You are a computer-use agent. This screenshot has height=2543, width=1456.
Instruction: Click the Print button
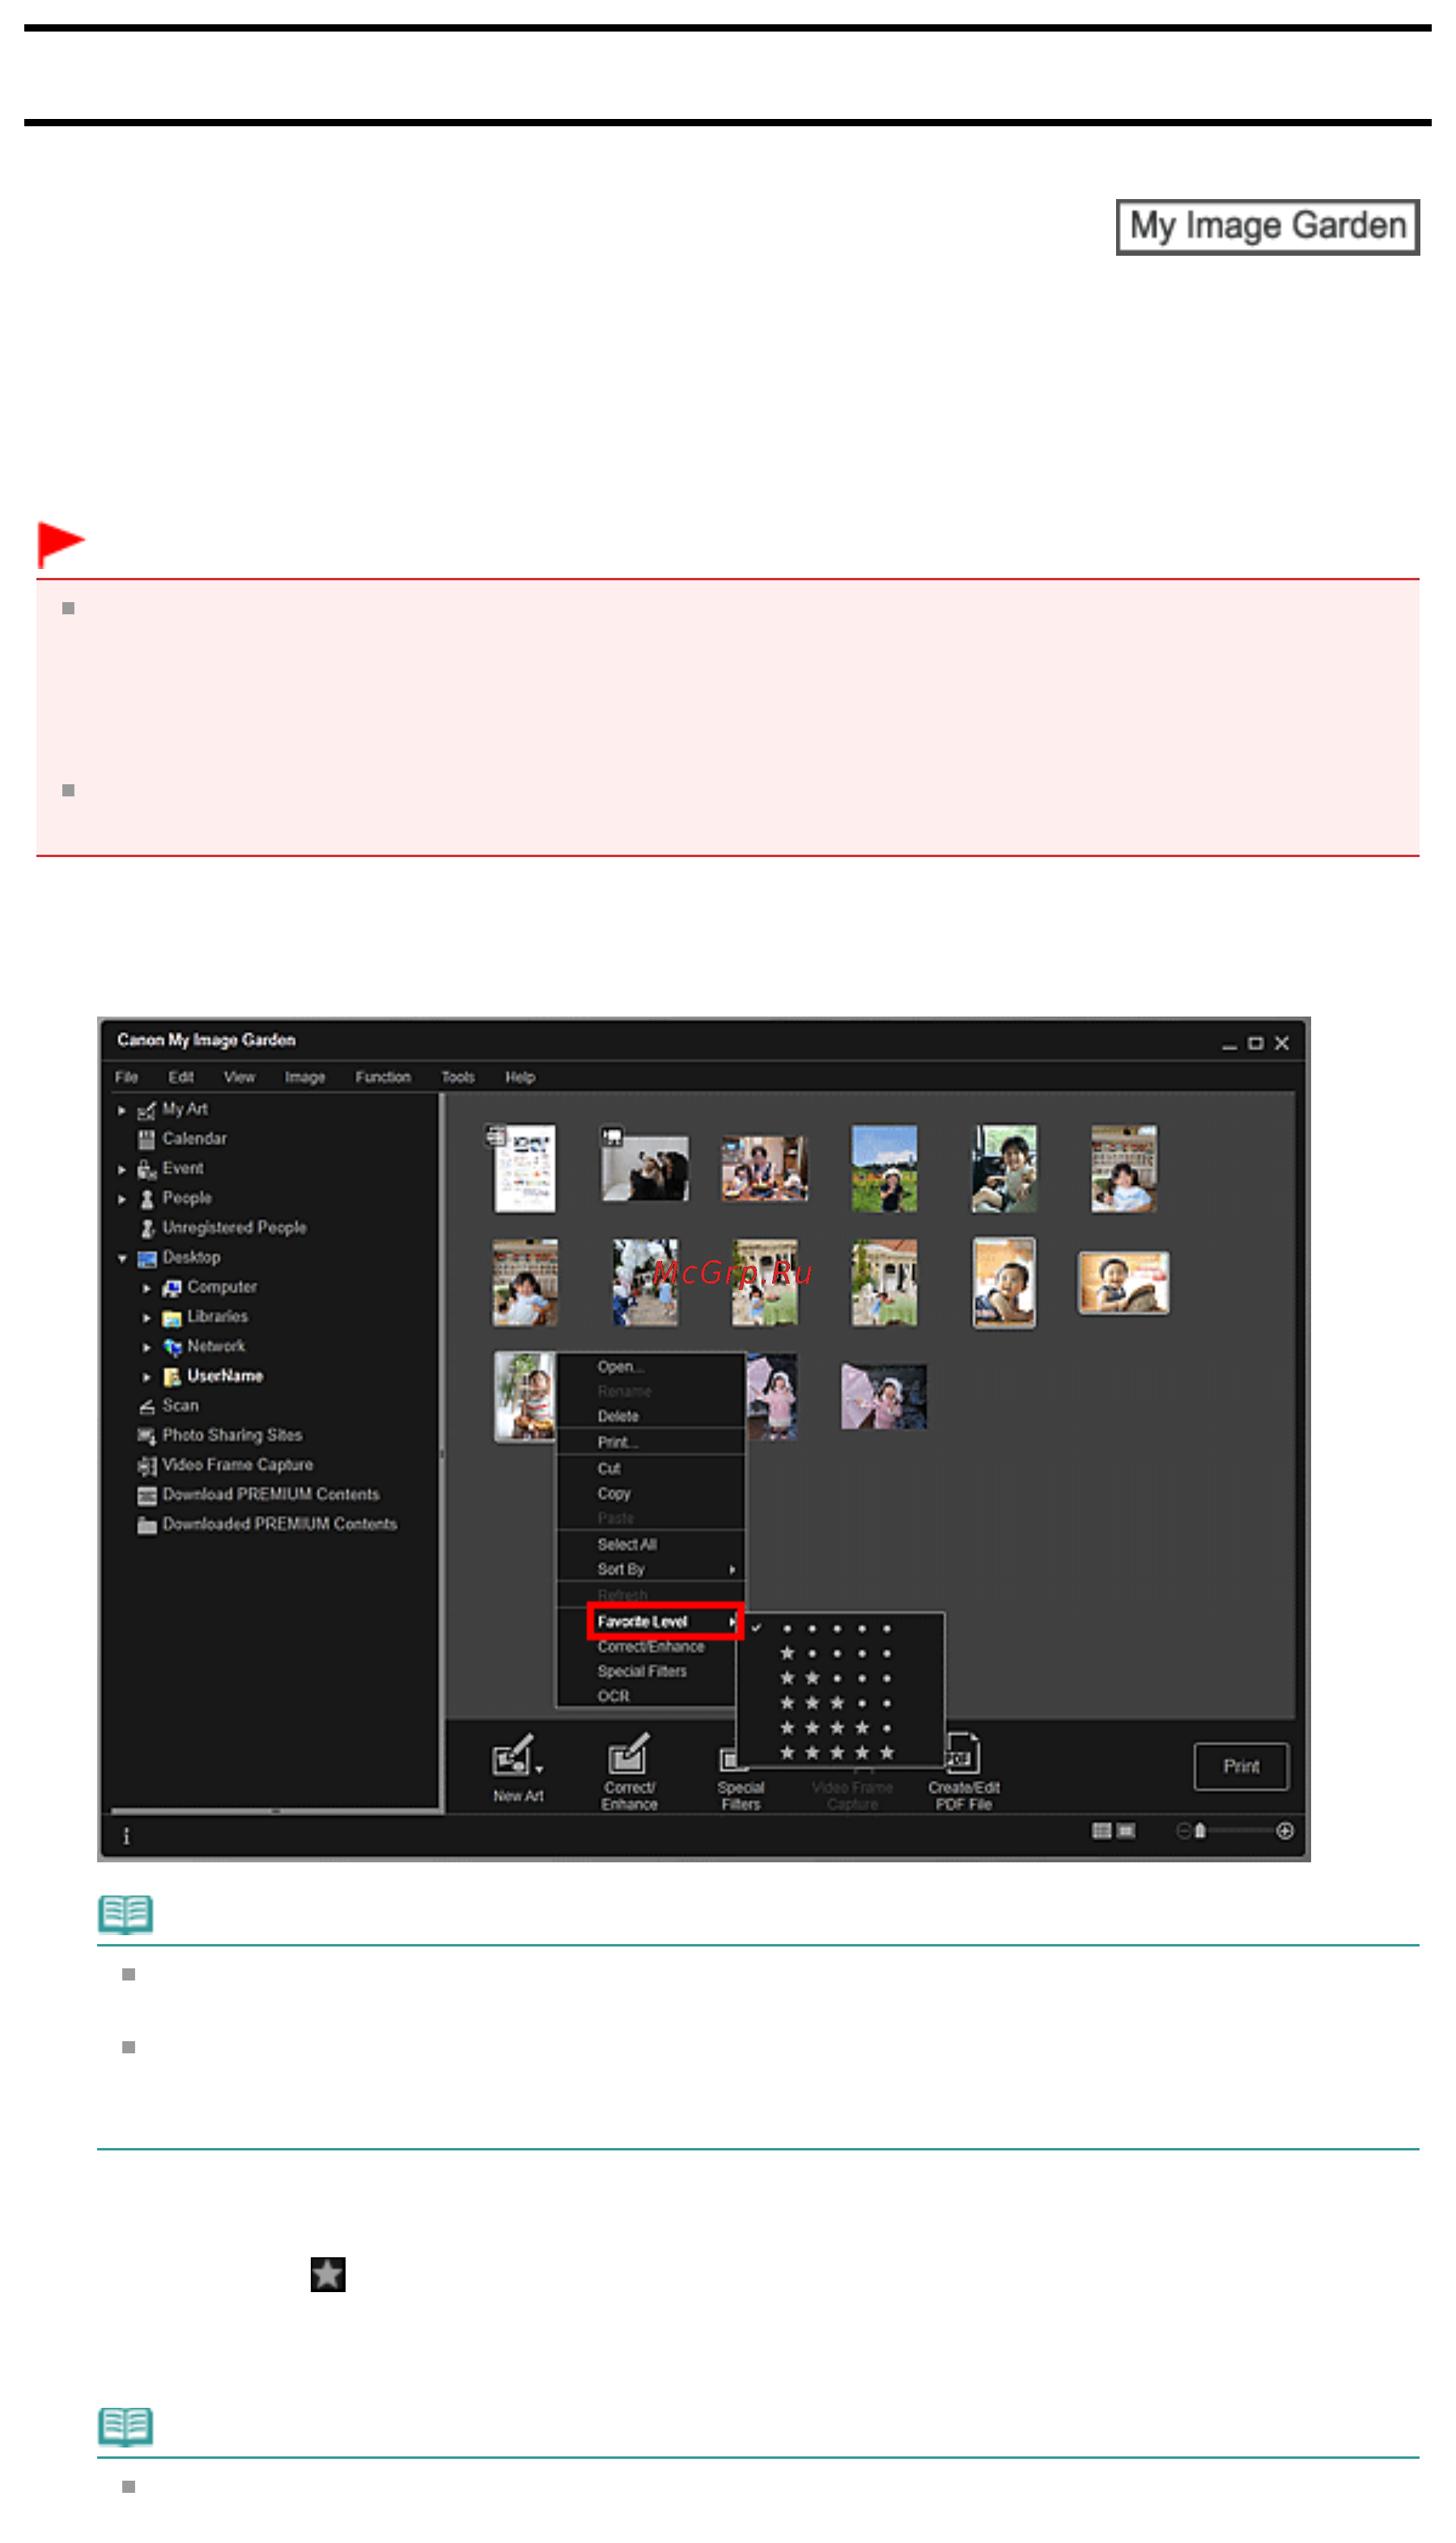click(1241, 1767)
